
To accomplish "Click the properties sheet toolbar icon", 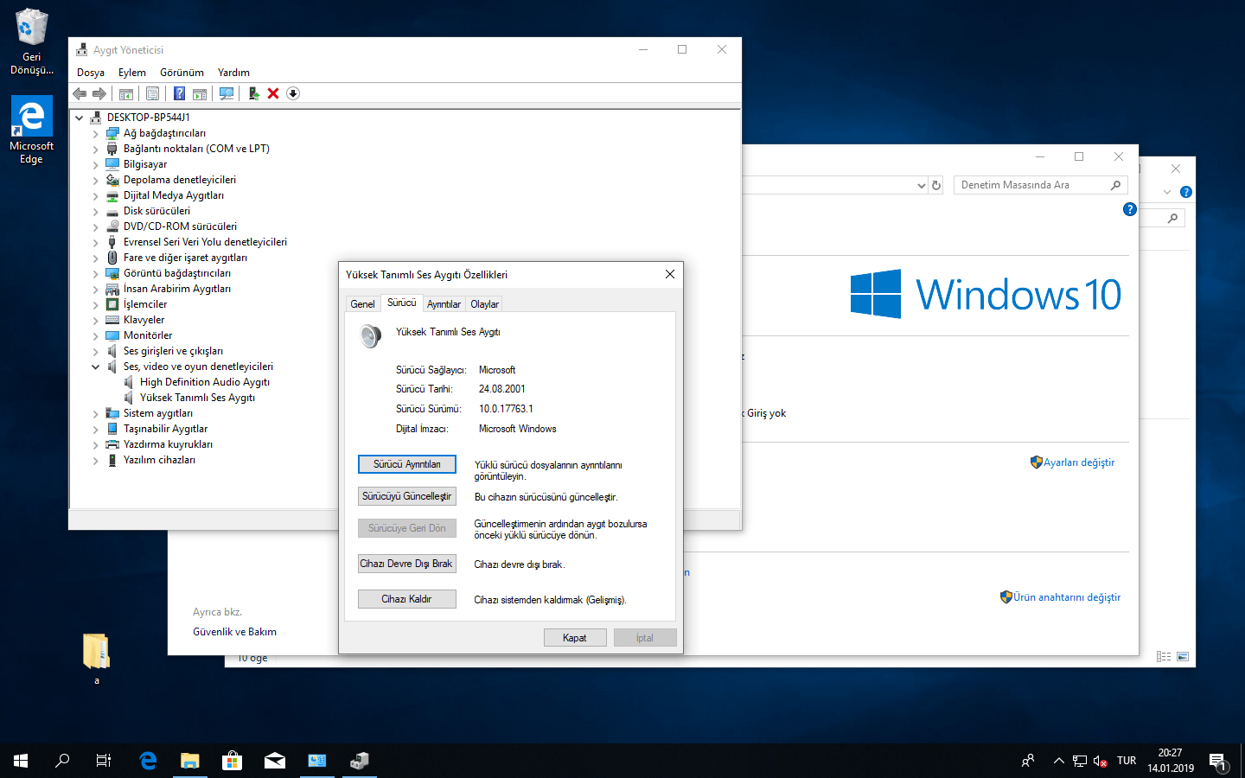I will click(153, 93).
